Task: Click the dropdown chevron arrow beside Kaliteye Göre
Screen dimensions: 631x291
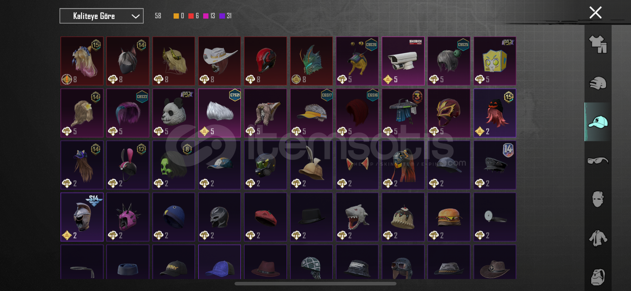Action: [136, 16]
